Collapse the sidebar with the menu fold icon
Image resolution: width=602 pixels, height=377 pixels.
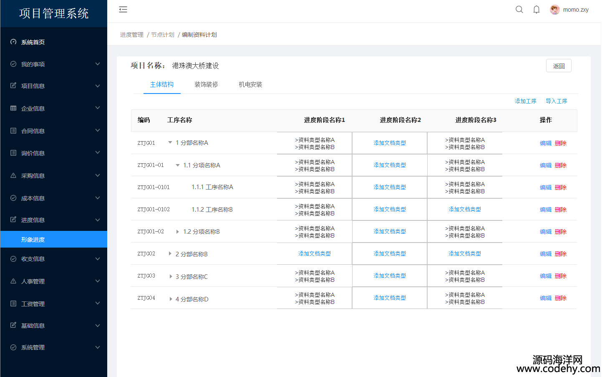123,10
